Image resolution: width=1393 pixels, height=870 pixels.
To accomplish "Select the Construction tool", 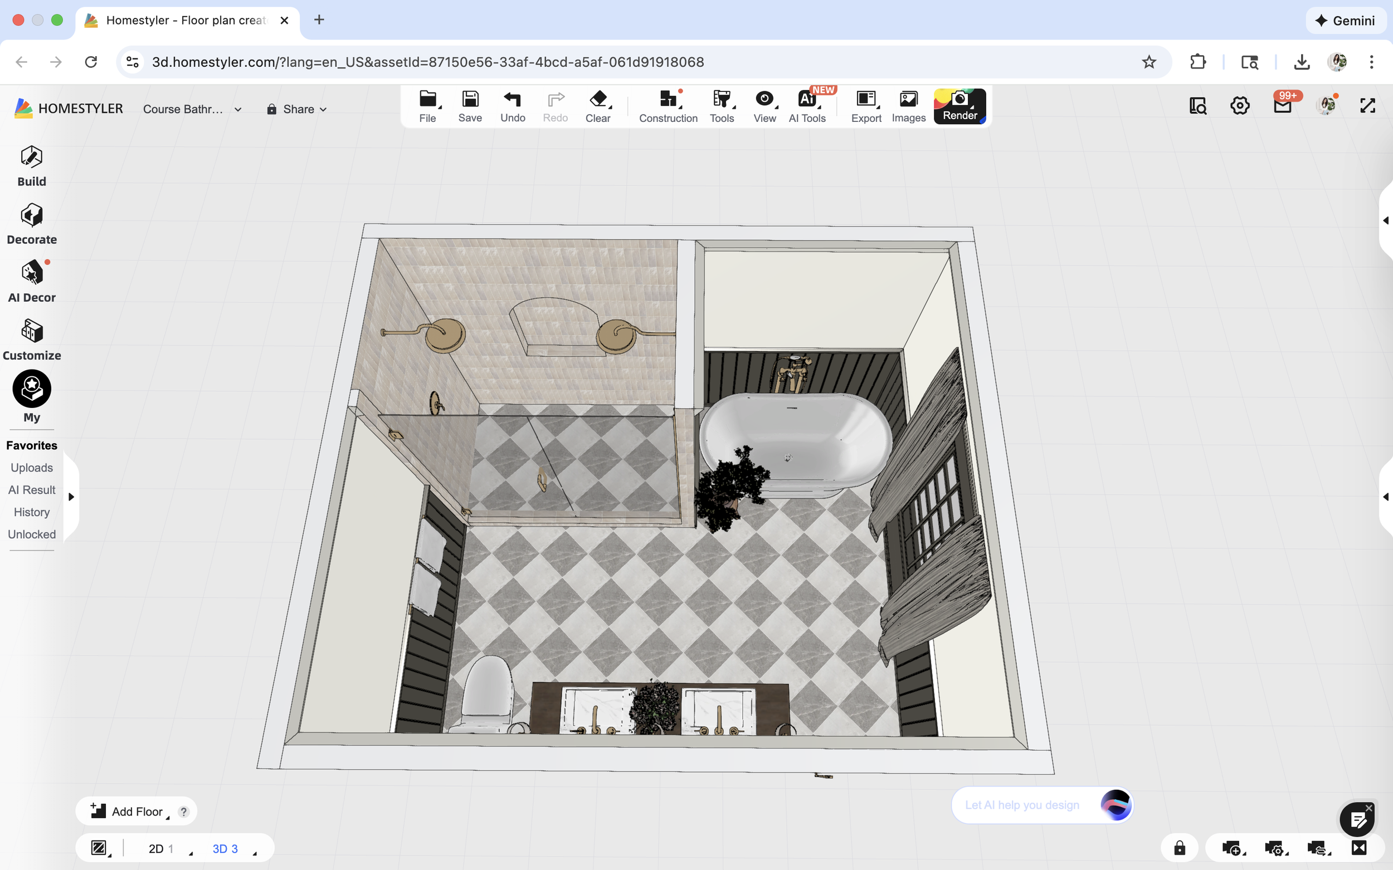I will coord(668,106).
